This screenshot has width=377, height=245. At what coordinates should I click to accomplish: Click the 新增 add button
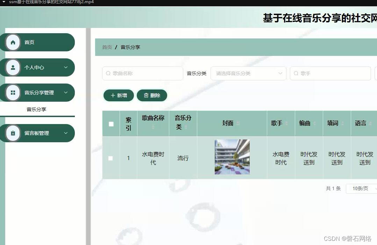click(x=119, y=95)
